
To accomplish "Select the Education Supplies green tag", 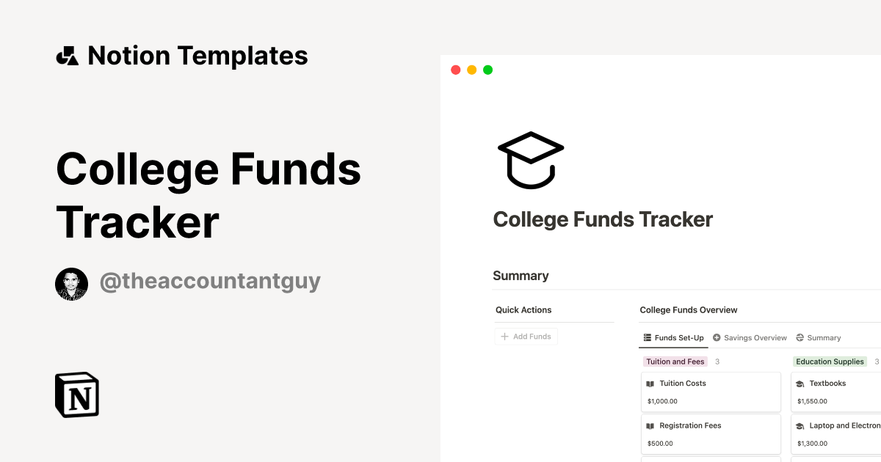I will (x=830, y=361).
